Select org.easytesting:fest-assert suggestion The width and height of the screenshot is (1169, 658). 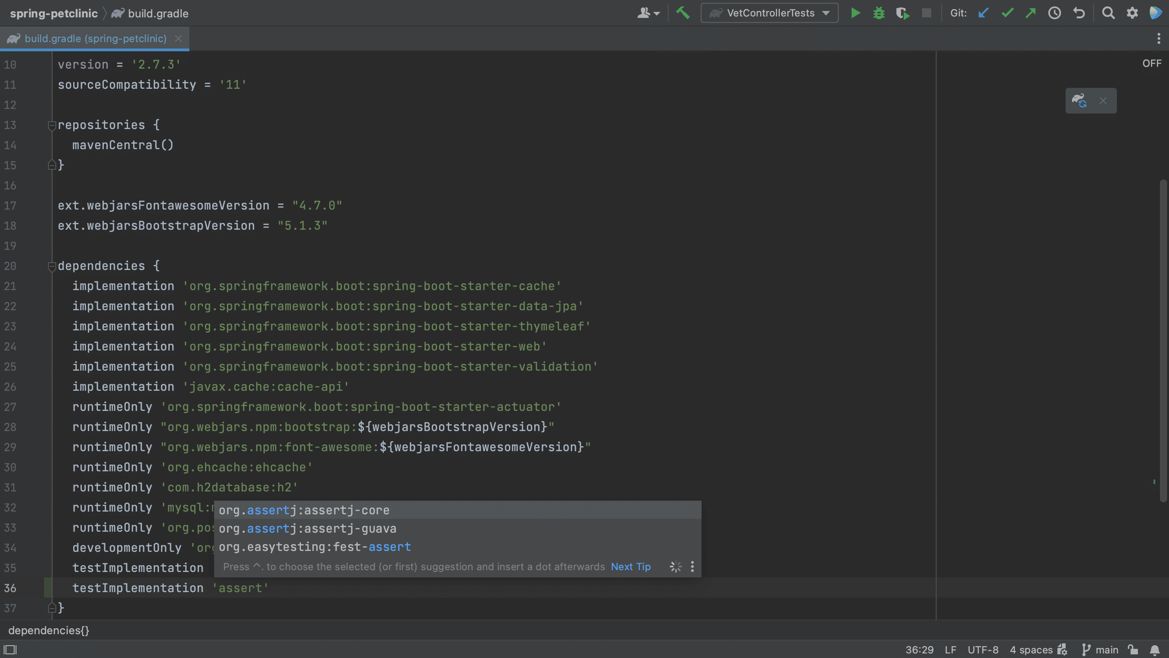click(457, 547)
